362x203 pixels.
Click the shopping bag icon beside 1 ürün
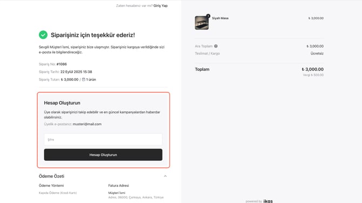pos(84,79)
